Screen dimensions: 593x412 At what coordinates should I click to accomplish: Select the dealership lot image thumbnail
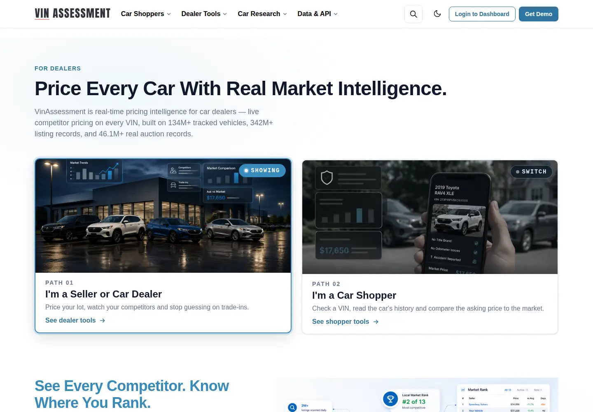[163, 216]
